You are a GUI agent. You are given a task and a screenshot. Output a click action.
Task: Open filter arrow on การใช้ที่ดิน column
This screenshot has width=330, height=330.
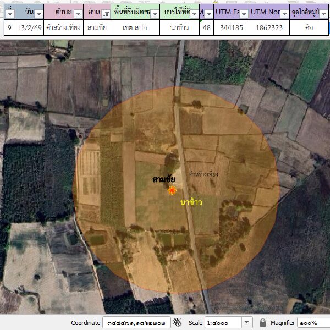[x=193, y=14]
